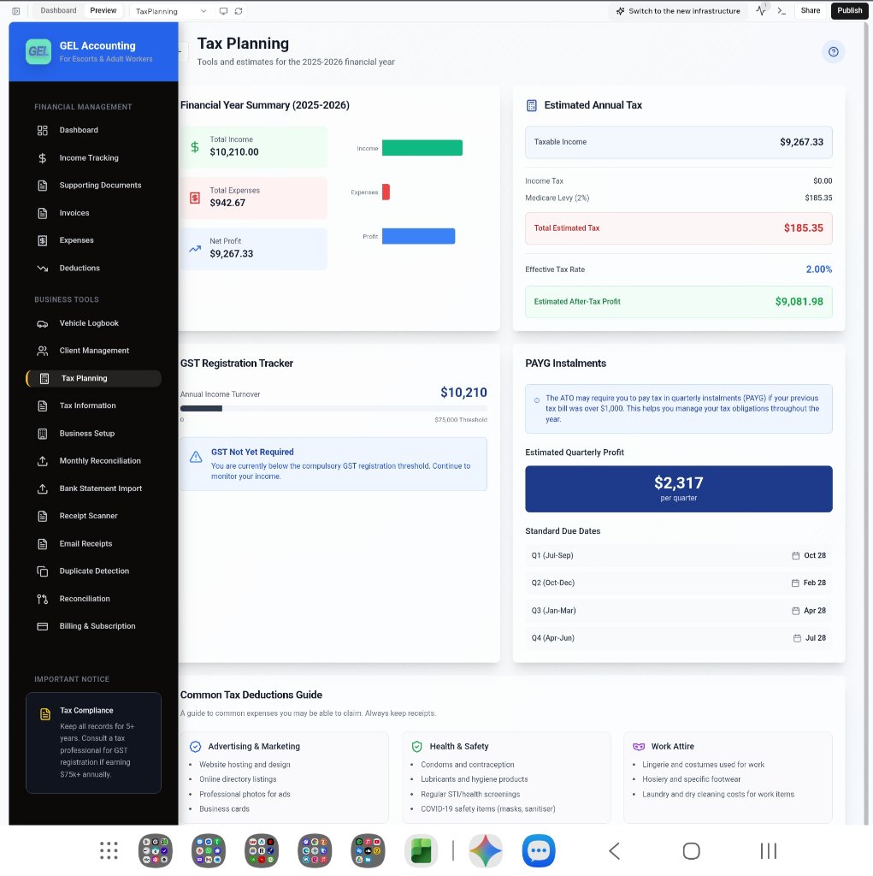This screenshot has width=873, height=876.
Task: Click the refresh preview icon
Action: click(239, 11)
